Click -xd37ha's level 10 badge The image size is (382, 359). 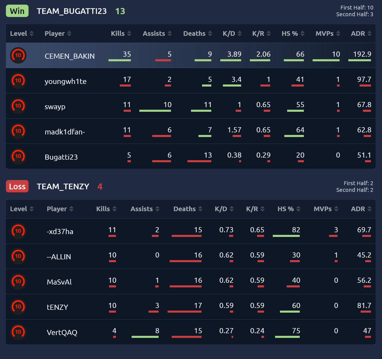[x=18, y=231]
